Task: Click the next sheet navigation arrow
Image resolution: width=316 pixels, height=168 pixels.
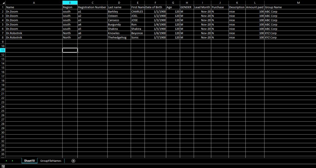Action: click(x=12, y=161)
